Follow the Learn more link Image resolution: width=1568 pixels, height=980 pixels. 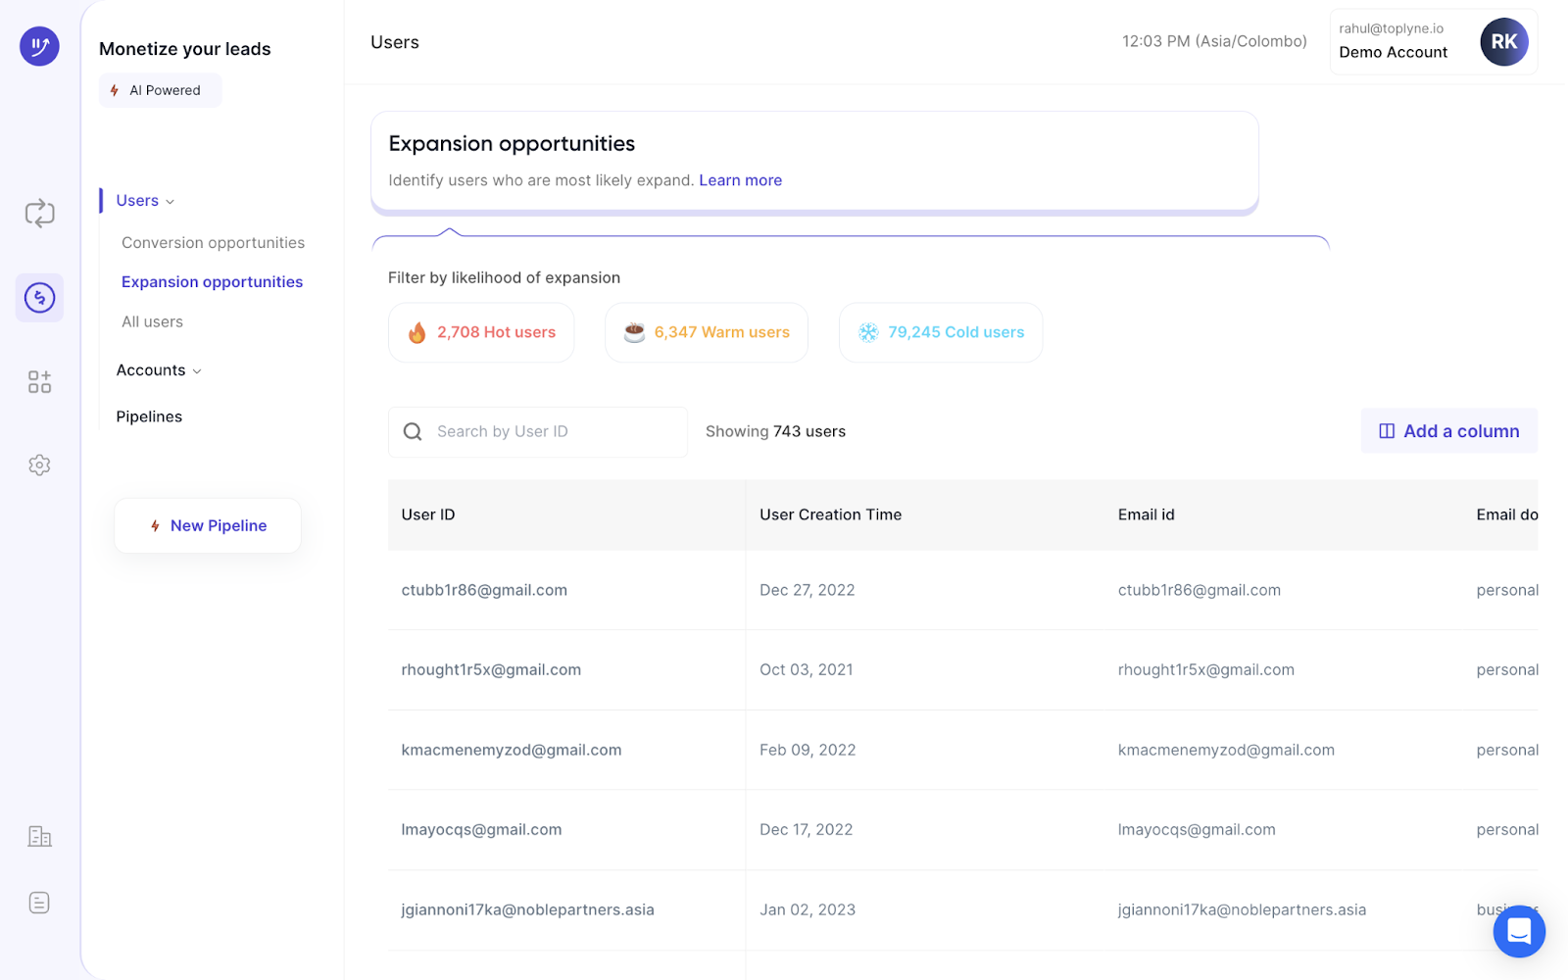click(740, 180)
